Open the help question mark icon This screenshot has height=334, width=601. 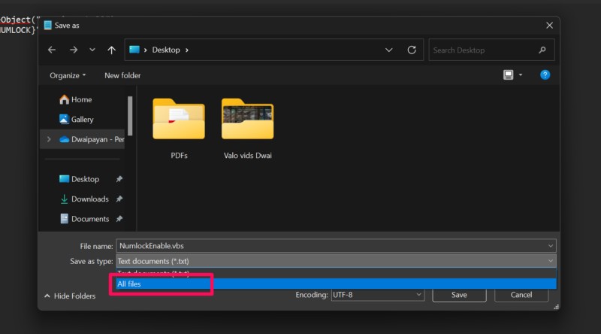545,75
